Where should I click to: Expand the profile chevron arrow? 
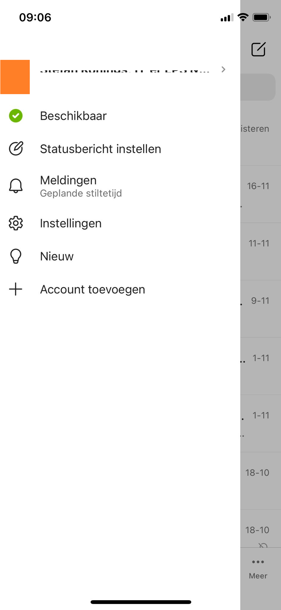tap(223, 69)
